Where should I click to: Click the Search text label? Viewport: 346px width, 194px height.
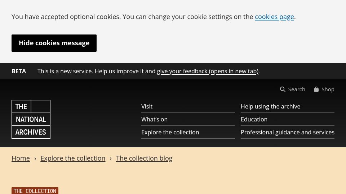pyautogui.click(x=297, y=89)
